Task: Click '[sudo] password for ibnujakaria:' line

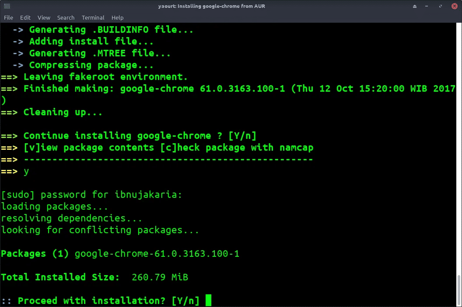Action: coord(91,195)
